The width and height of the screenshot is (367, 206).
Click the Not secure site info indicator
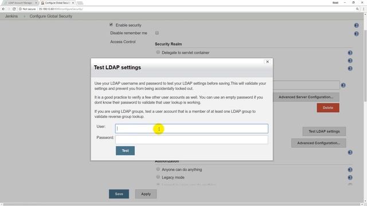click(28, 9)
